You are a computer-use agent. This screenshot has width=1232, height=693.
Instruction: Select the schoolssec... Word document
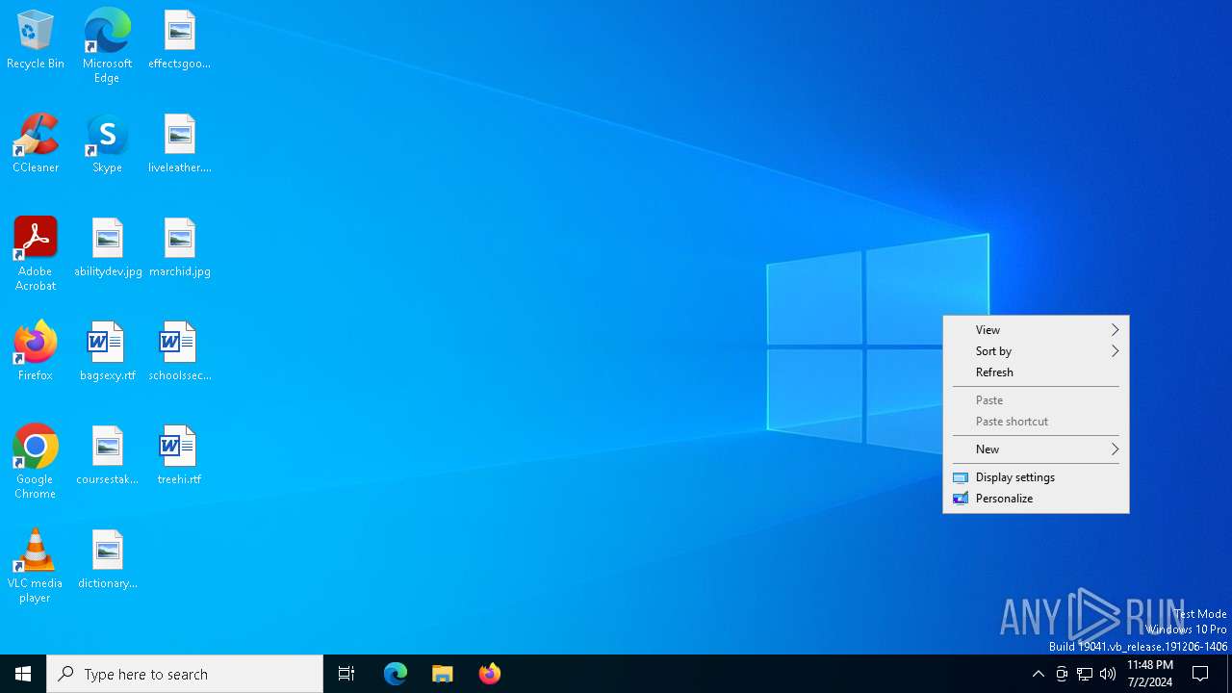click(179, 352)
